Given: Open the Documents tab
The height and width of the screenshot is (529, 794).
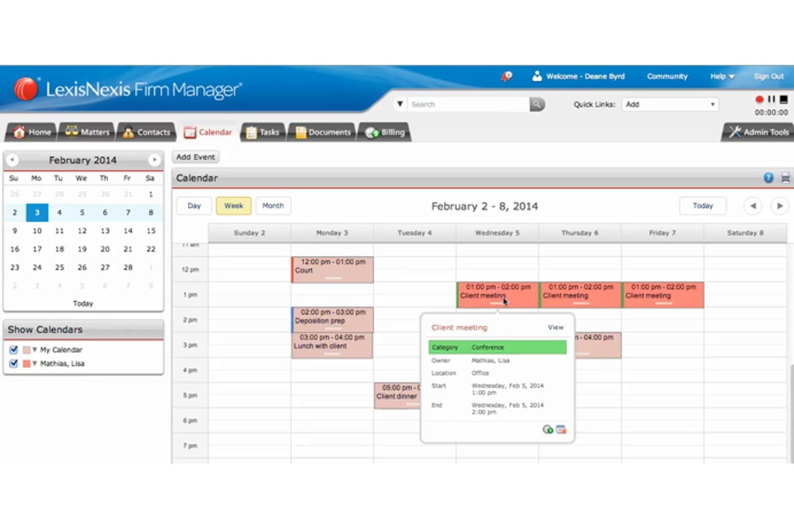Looking at the screenshot, I should point(323,132).
